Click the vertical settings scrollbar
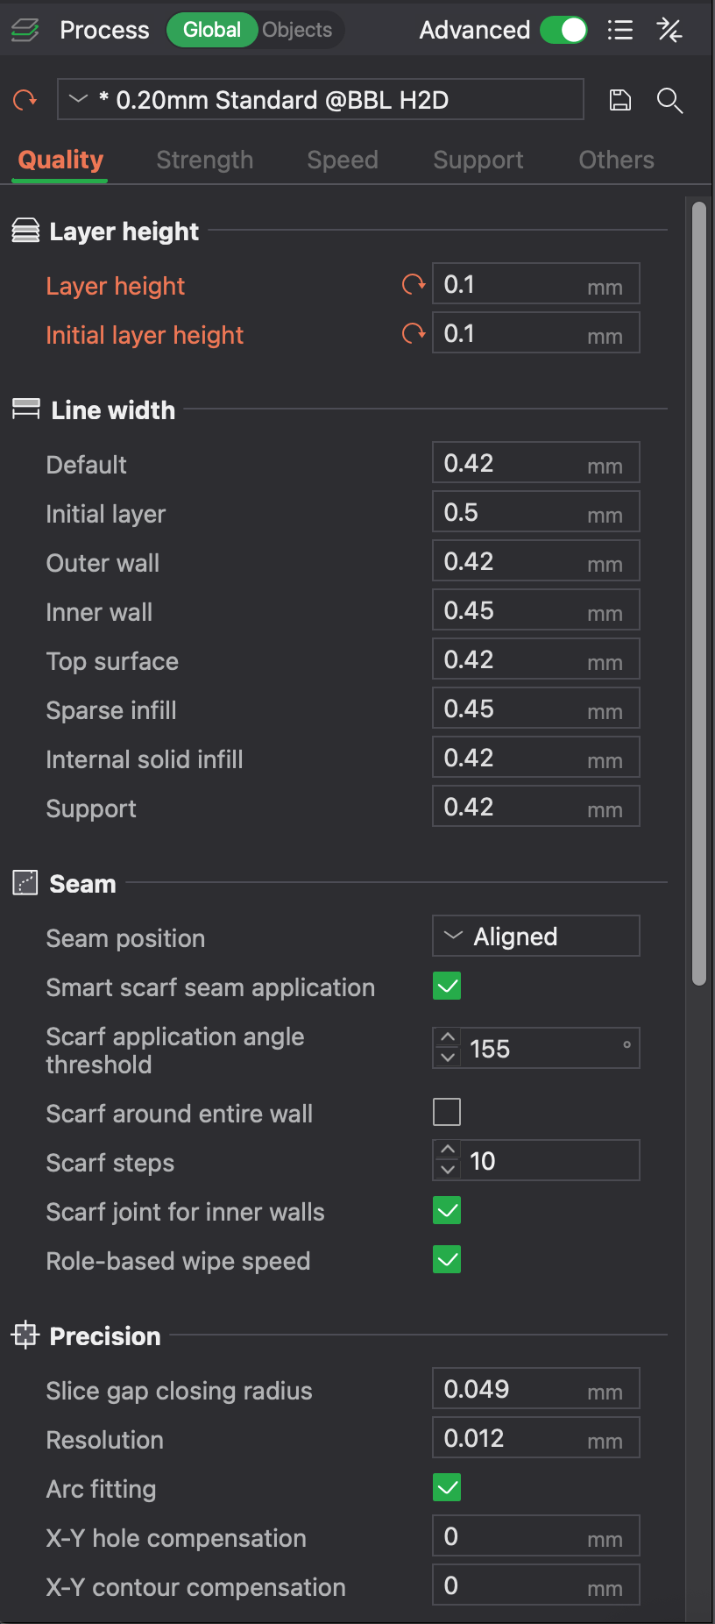The width and height of the screenshot is (715, 1624). click(698, 594)
